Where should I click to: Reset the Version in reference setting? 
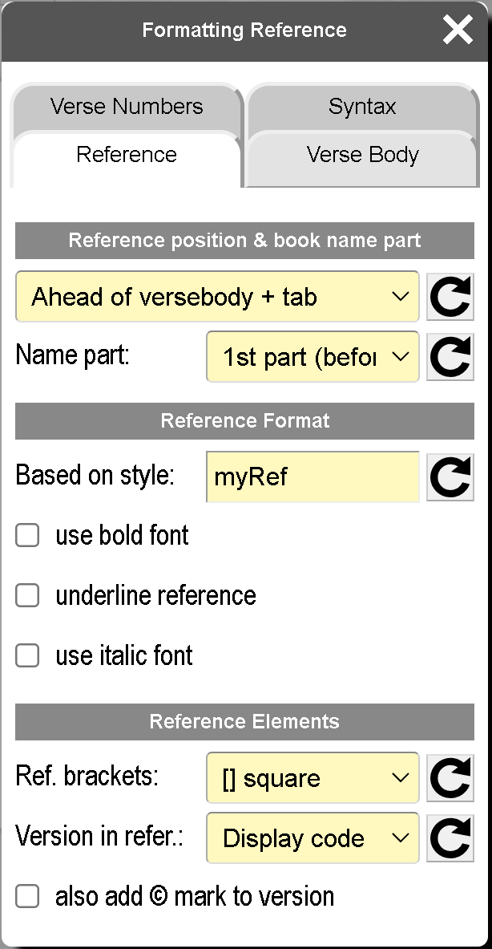450,838
